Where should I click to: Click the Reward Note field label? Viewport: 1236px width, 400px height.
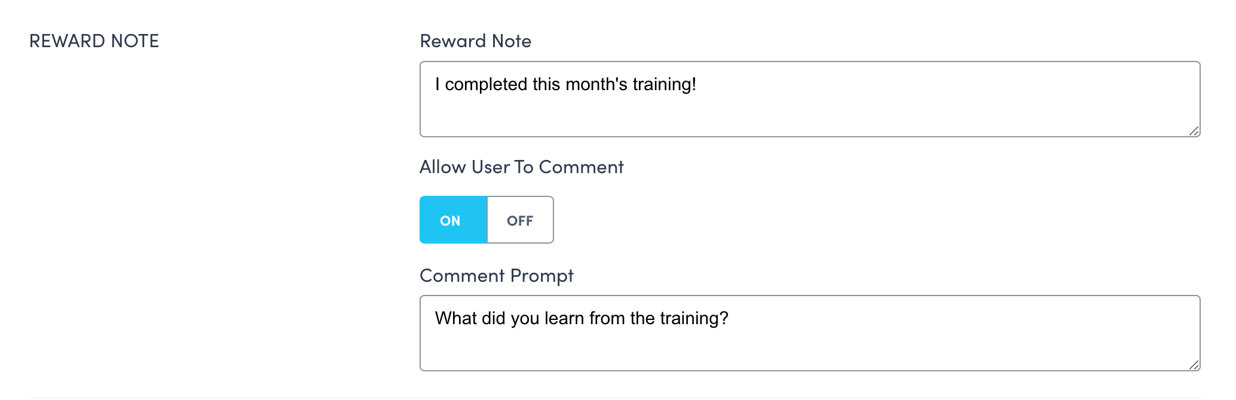(475, 41)
